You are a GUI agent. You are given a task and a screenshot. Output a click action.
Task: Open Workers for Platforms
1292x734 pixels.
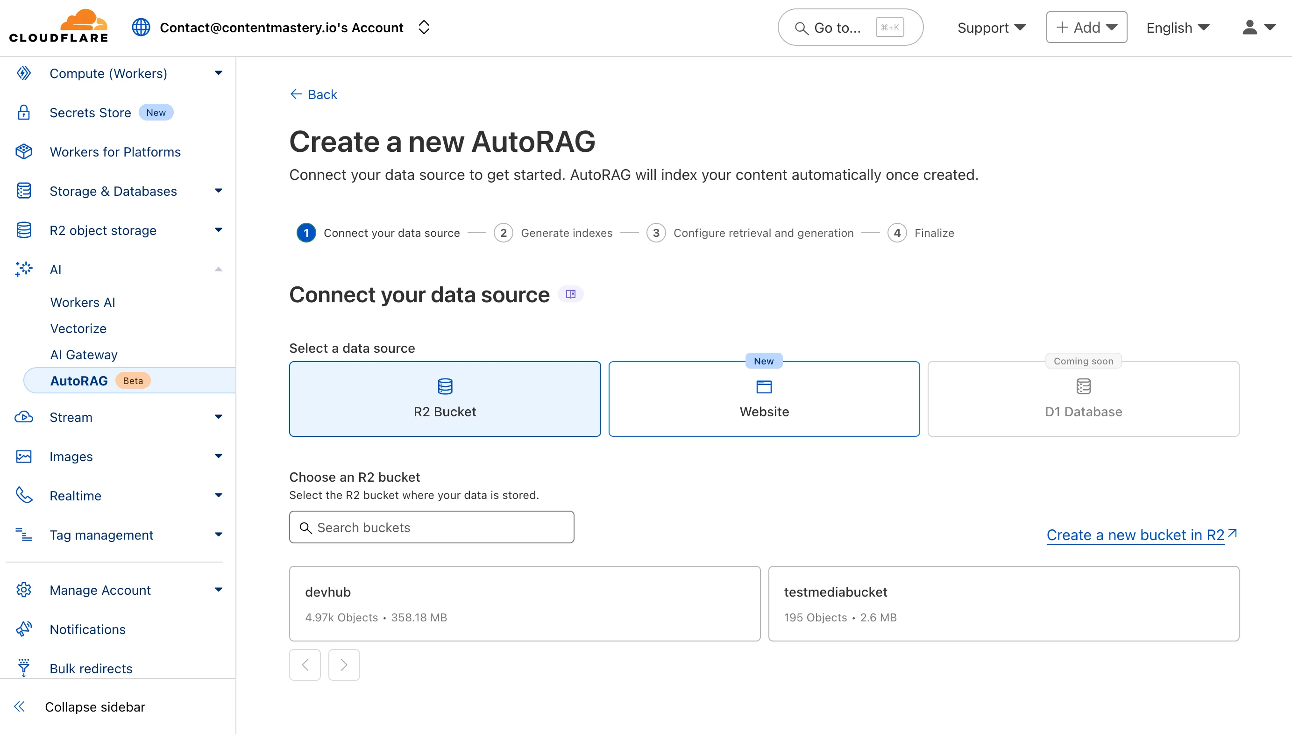click(115, 152)
